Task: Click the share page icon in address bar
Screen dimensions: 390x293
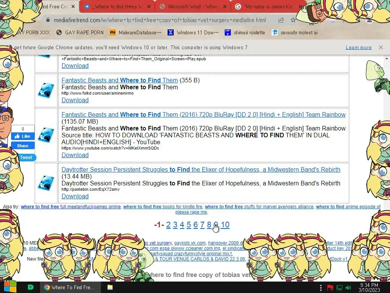Action: tap(281, 20)
